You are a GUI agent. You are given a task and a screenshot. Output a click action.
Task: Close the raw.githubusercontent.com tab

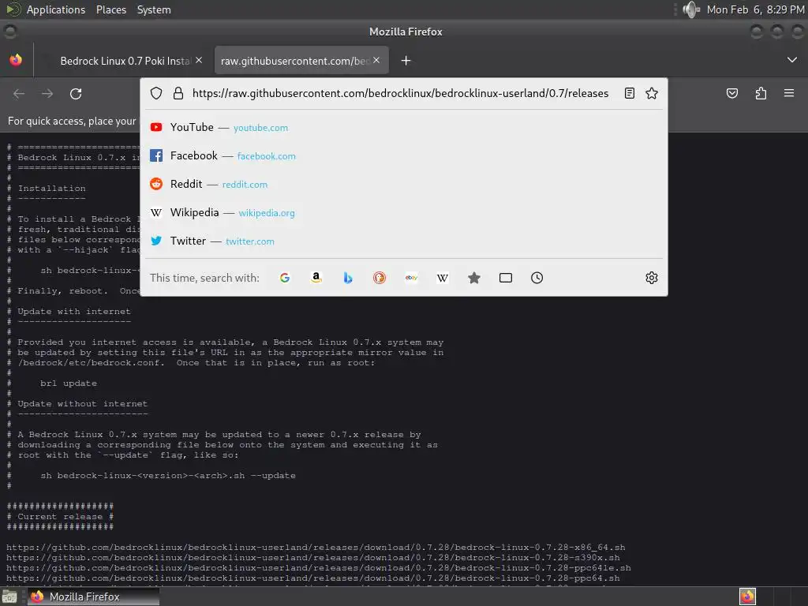tap(376, 60)
